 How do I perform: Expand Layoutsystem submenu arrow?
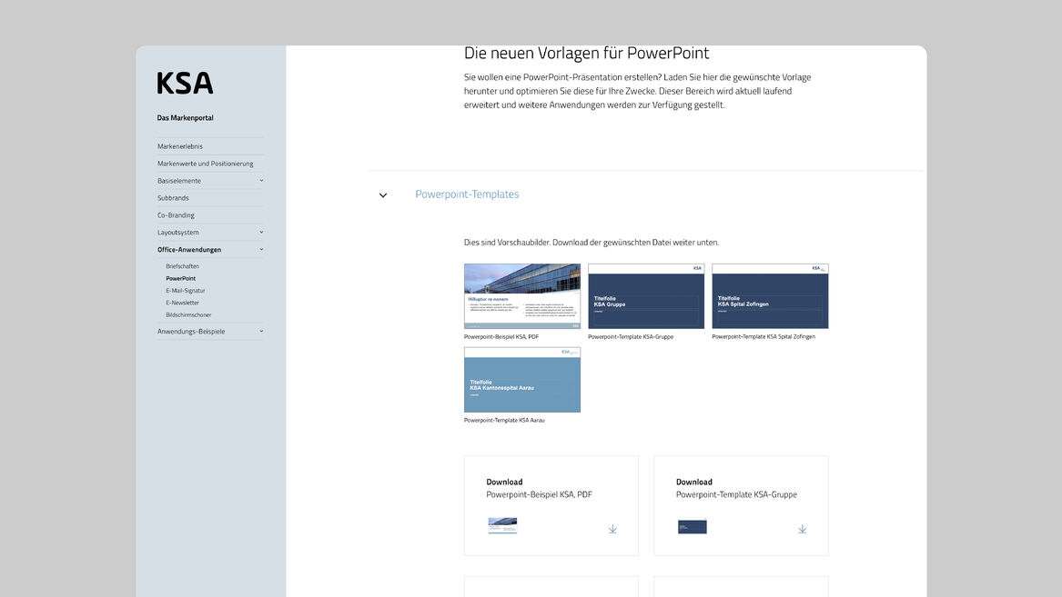pos(261,233)
